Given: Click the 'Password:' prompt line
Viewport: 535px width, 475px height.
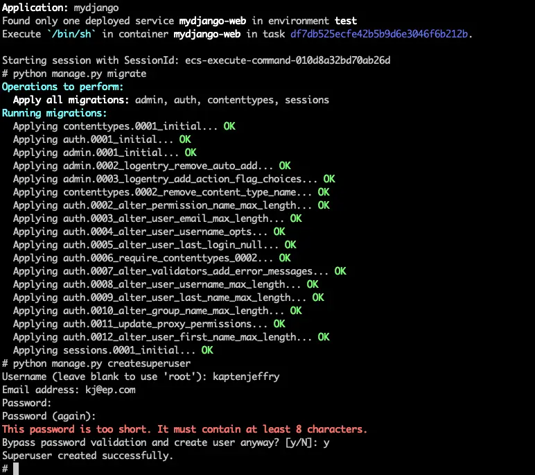Looking at the screenshot, I should click(x=26, y=403).
